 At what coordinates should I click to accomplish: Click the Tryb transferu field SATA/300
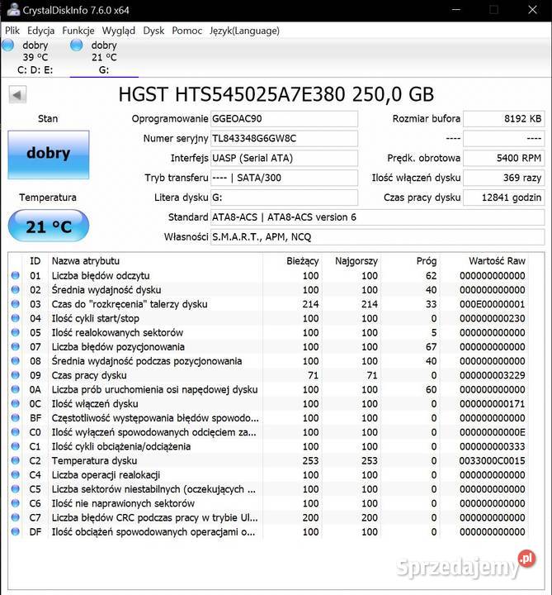tap(284, 178)
